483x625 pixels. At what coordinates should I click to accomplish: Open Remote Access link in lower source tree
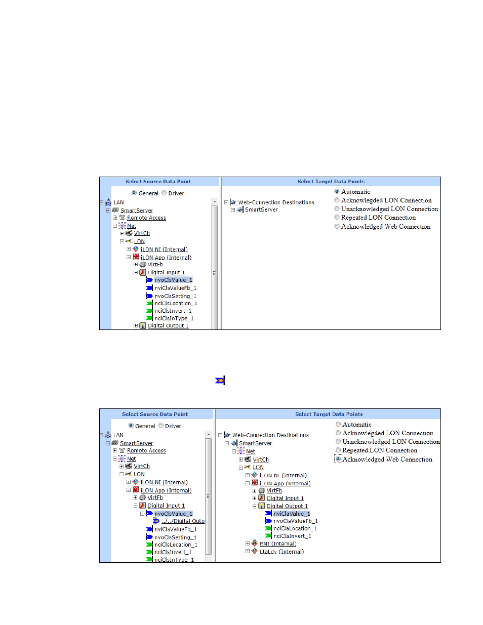point(146,450)
